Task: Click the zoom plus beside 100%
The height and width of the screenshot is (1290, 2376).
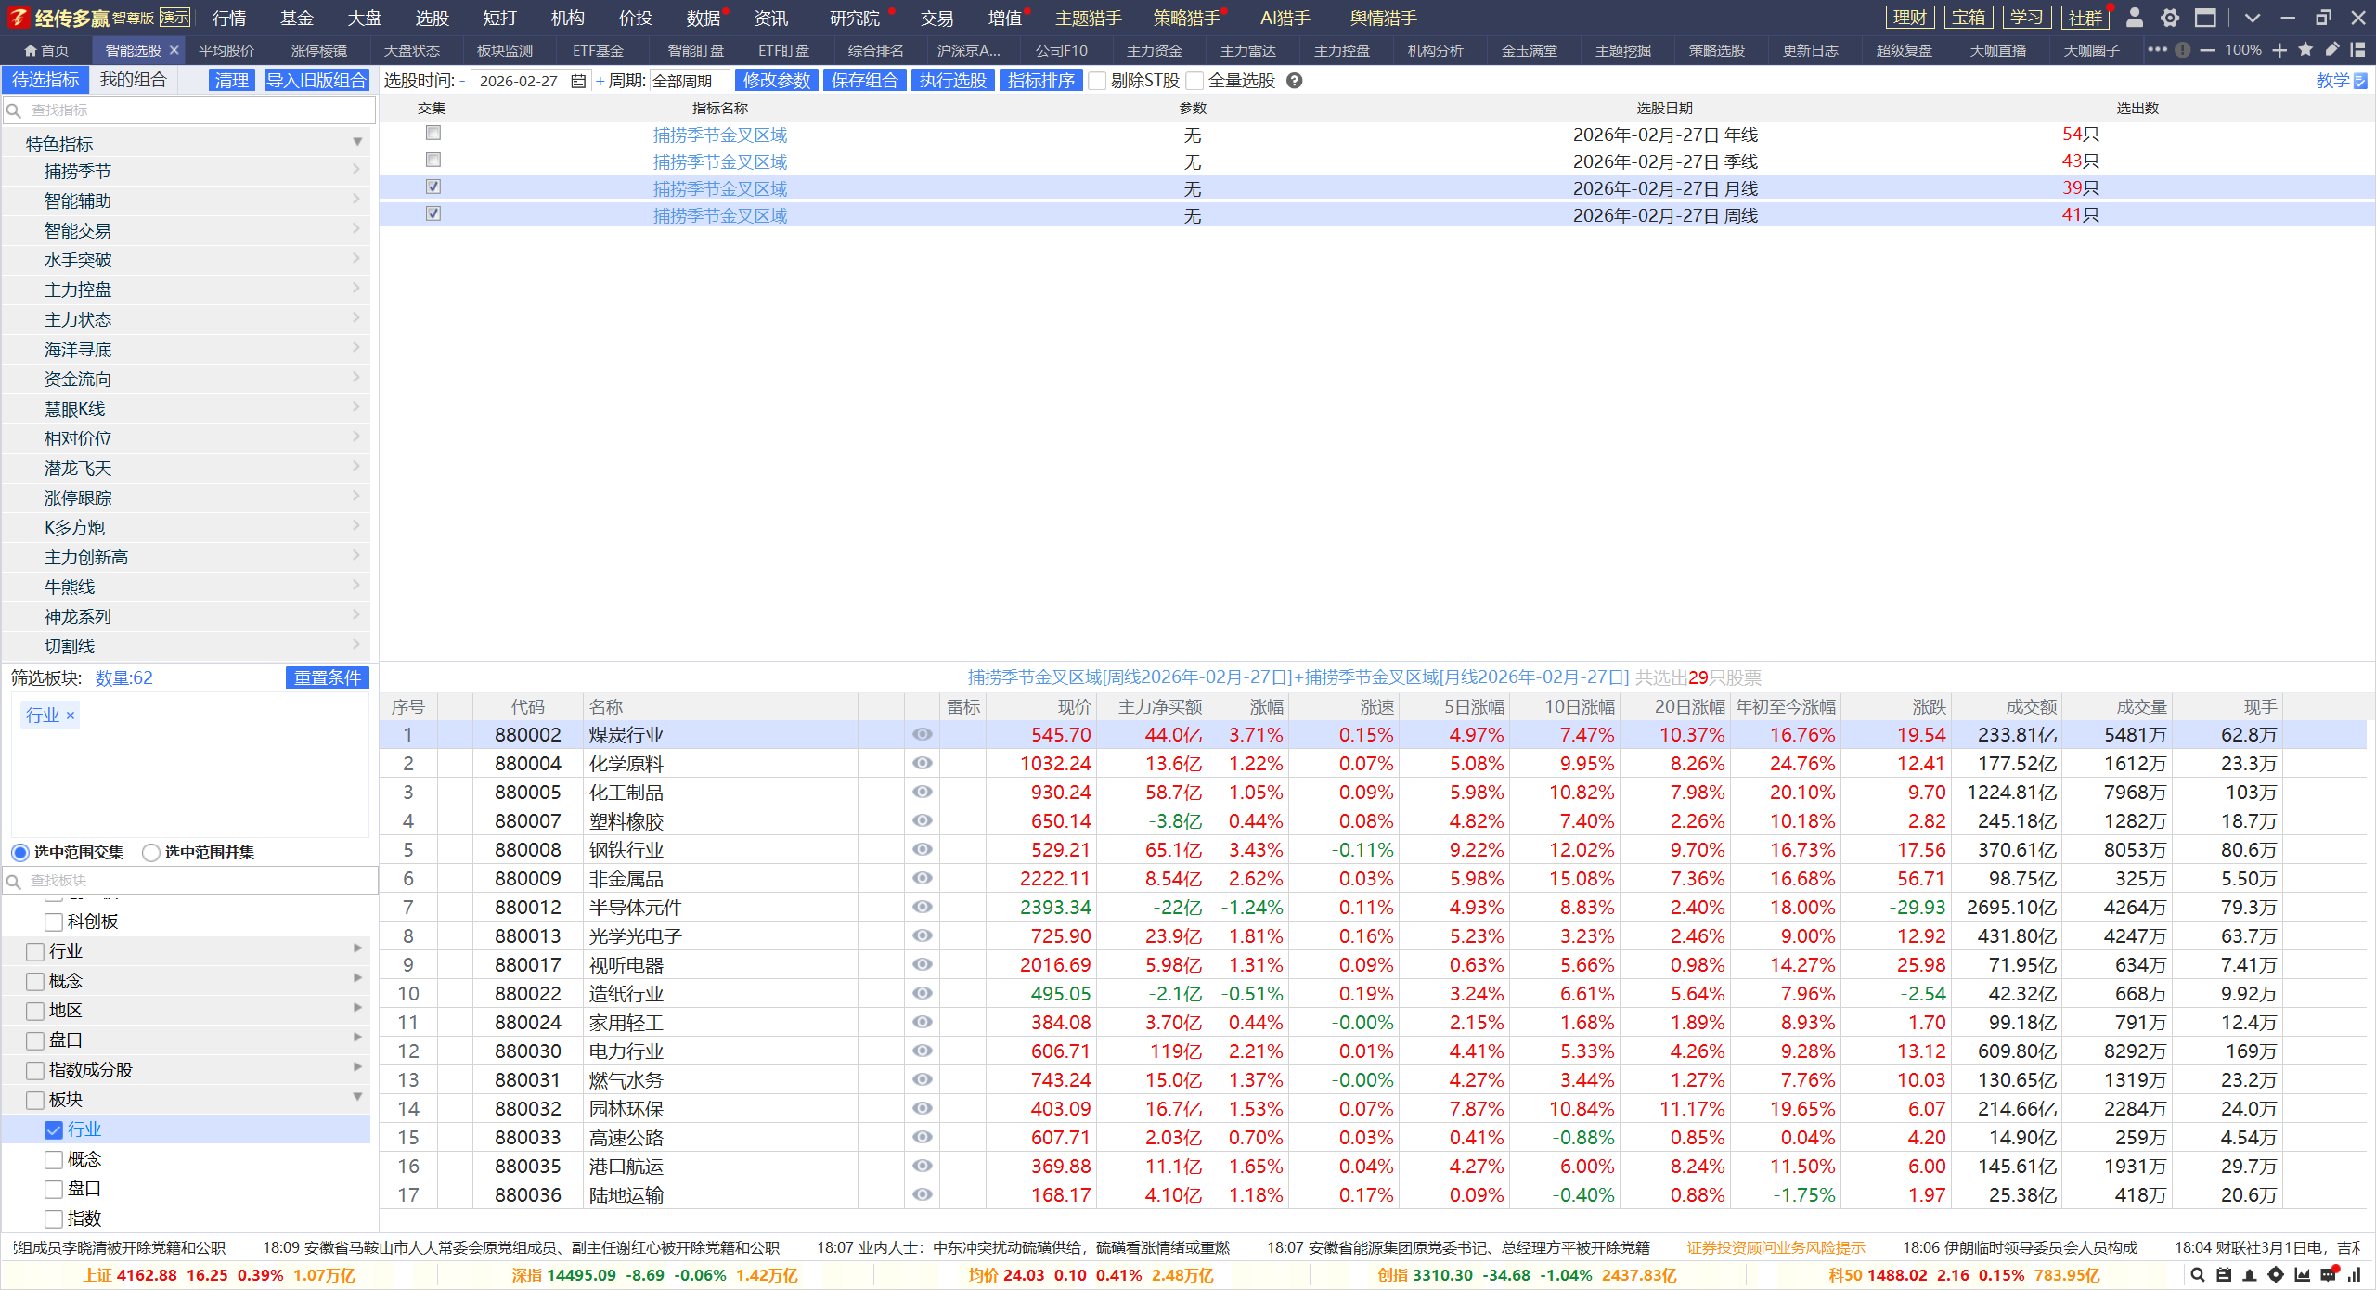Action: 2279,50
